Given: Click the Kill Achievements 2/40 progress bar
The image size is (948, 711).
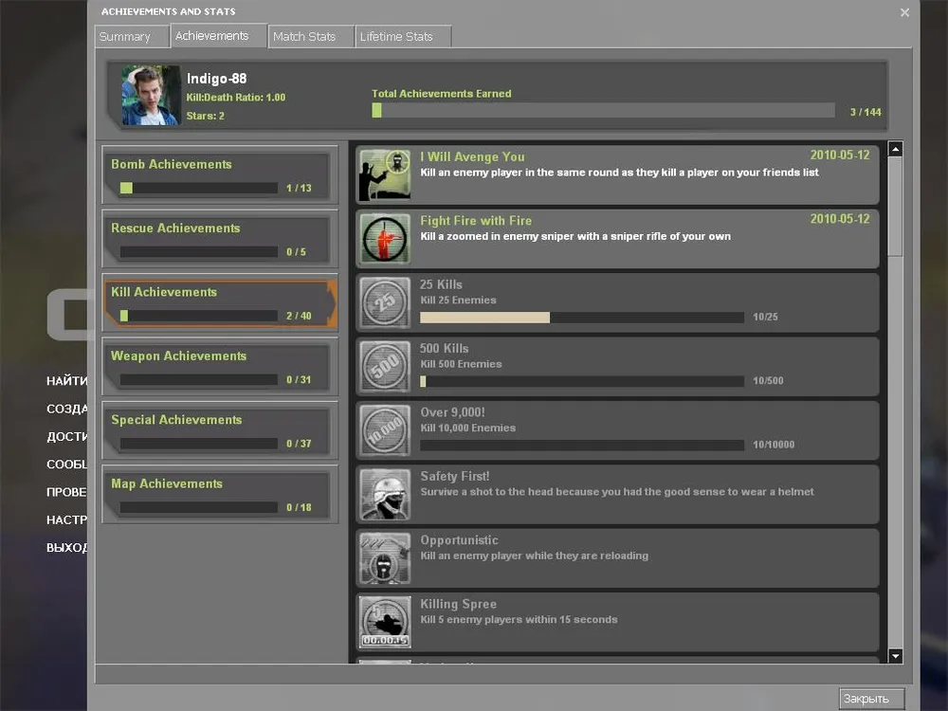Looking at the screenshot, I should (x=198, y=316).
